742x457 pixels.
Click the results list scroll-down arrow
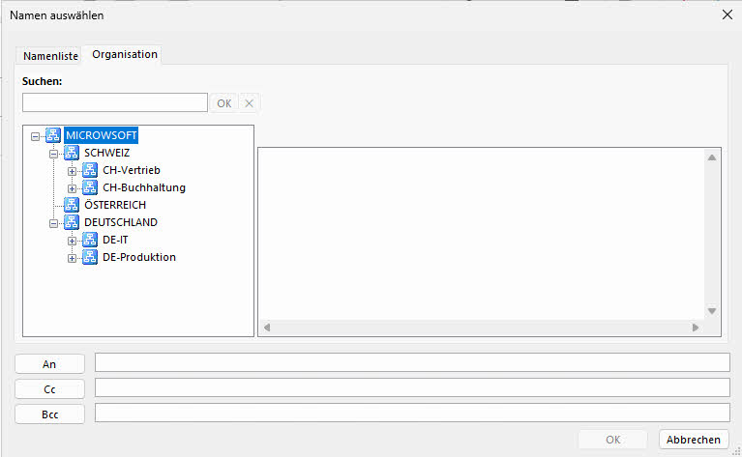pyautogui.click(x=712, y=311)
